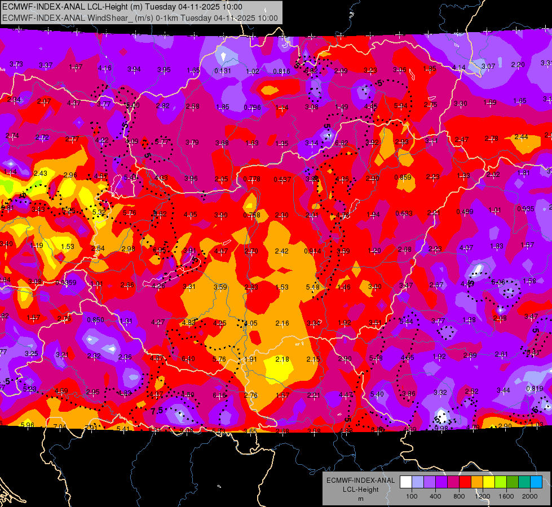Click the legend title LCL-Height

(x=361, y=490)
